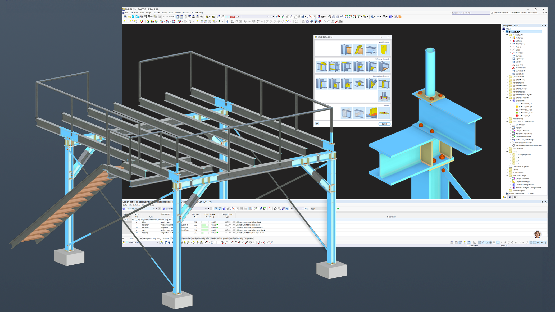This screenshot has width=555, height=312.
Task: Select the weld component in Others section
Action: click(x=371, y=113)
